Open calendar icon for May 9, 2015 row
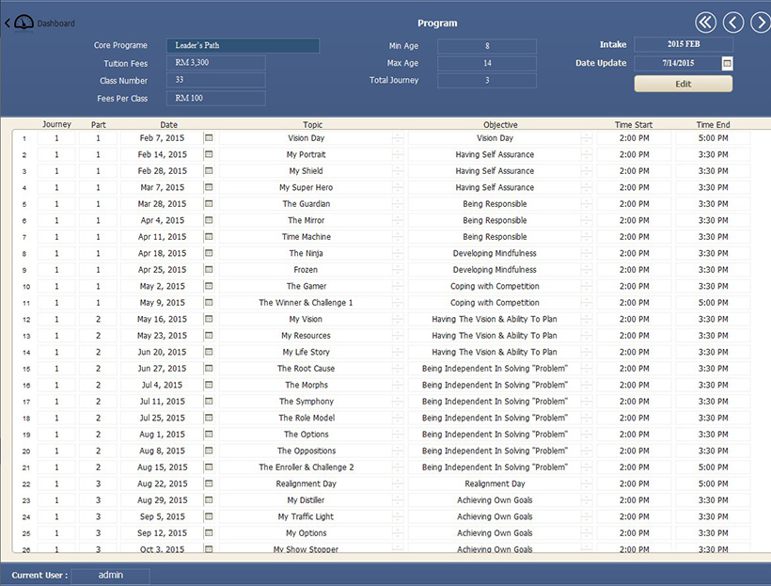 click(x=209, y=303)
